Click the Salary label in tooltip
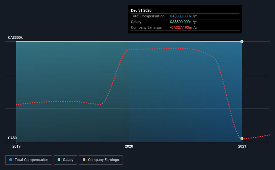This screenshot has width=275, height=170. [136, 22]
